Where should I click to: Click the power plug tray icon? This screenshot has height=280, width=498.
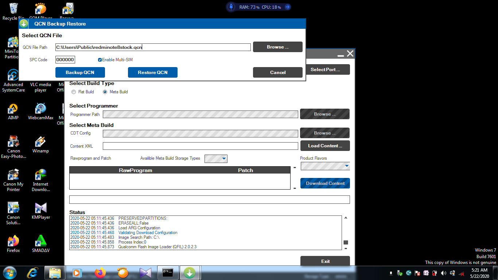tap(435, 273)
